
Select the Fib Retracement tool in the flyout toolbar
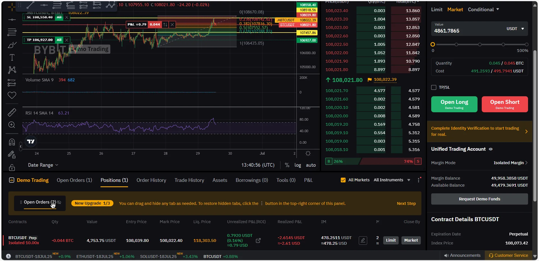pyautogui.click(x=57, y=5)
